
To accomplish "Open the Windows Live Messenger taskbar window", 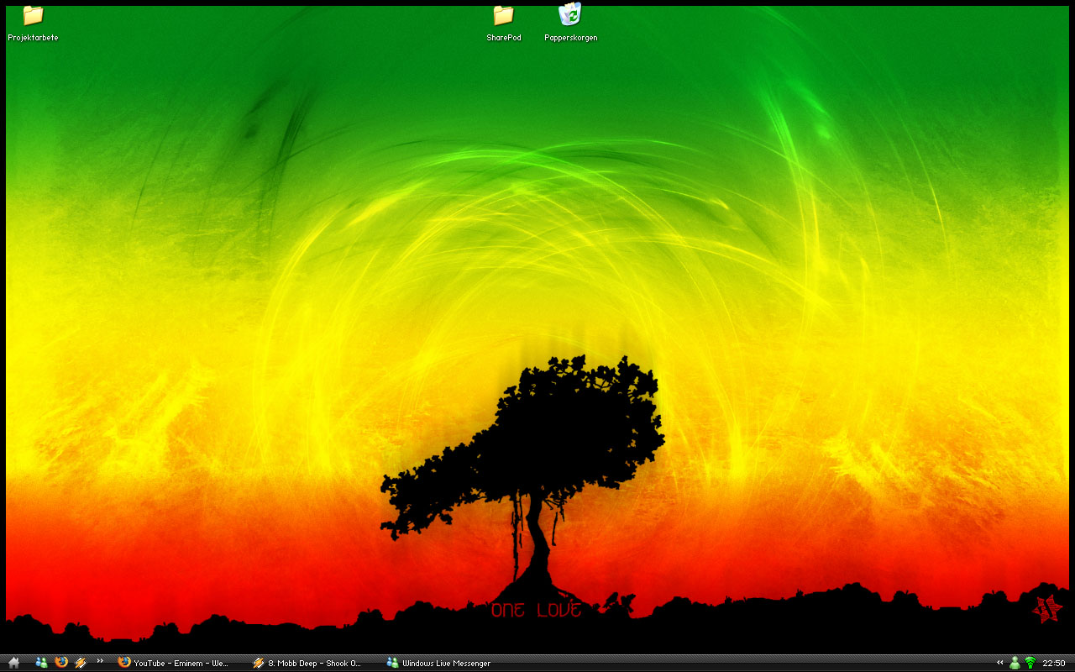I will pos(438,663).
